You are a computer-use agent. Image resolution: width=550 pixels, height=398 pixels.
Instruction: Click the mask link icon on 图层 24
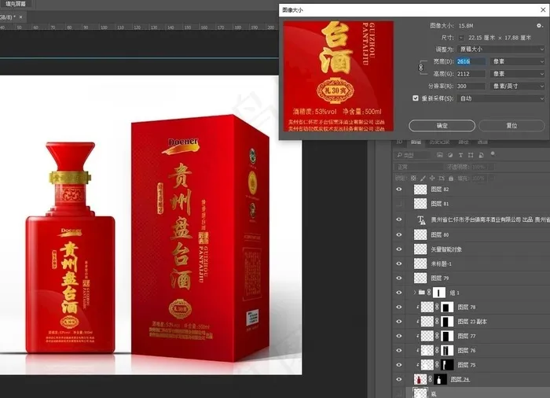pos(431,379)
